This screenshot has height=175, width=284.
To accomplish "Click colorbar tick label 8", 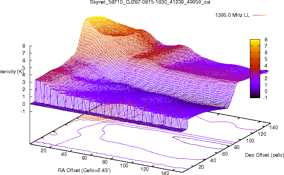I will [266, 40].
